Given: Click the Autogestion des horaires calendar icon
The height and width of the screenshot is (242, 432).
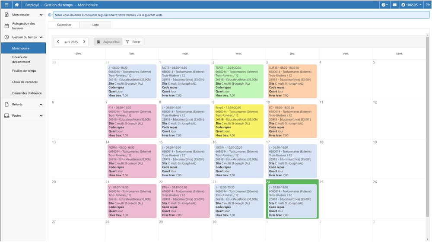Looking at the screenshot, I should [x=6, y=26].
